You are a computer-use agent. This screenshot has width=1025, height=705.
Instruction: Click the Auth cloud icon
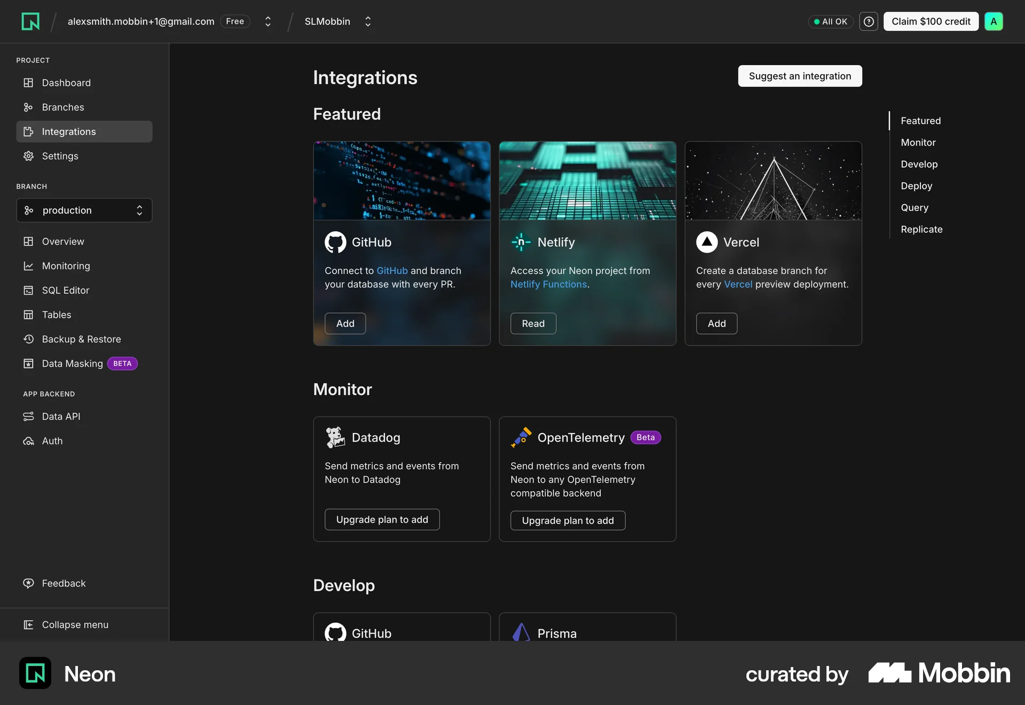[x=28, y=441]
